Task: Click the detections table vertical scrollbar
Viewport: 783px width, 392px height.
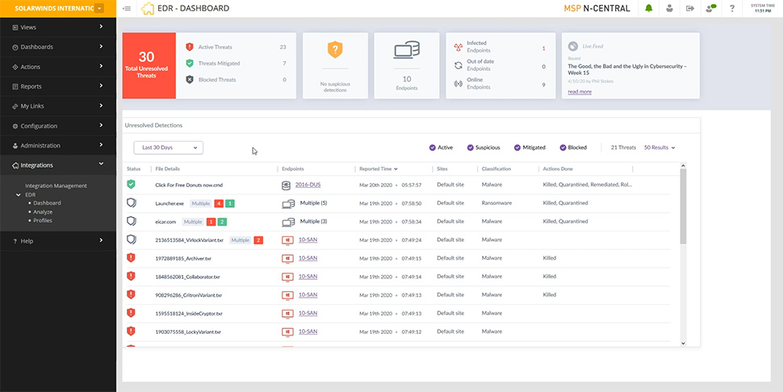Action: 683,206
